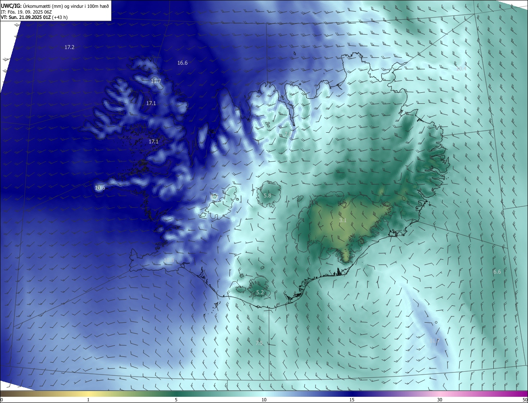
Task: Click the 0 tick on the color scale
Action: pyautogui.click(x=2, y=400)
